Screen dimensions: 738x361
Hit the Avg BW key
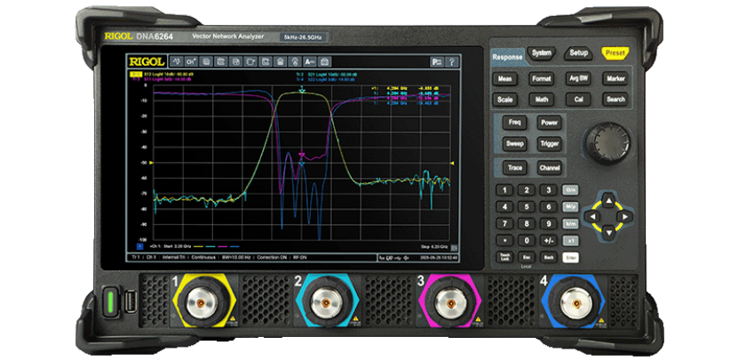pyautogui.click(x=578, y=79)
